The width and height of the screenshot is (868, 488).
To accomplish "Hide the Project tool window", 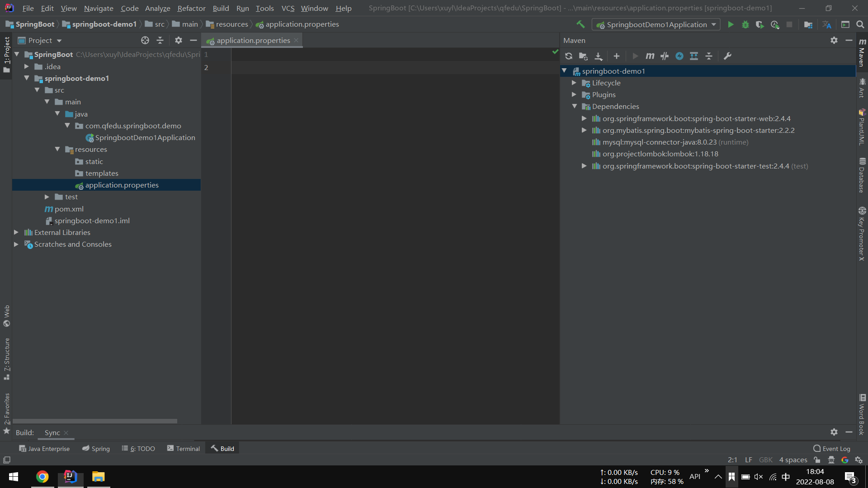I will point(193,40).
